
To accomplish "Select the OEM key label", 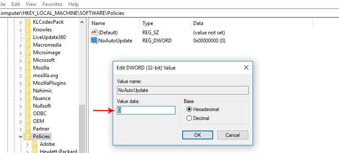I will pyautogui.click(x=39, y=121).
